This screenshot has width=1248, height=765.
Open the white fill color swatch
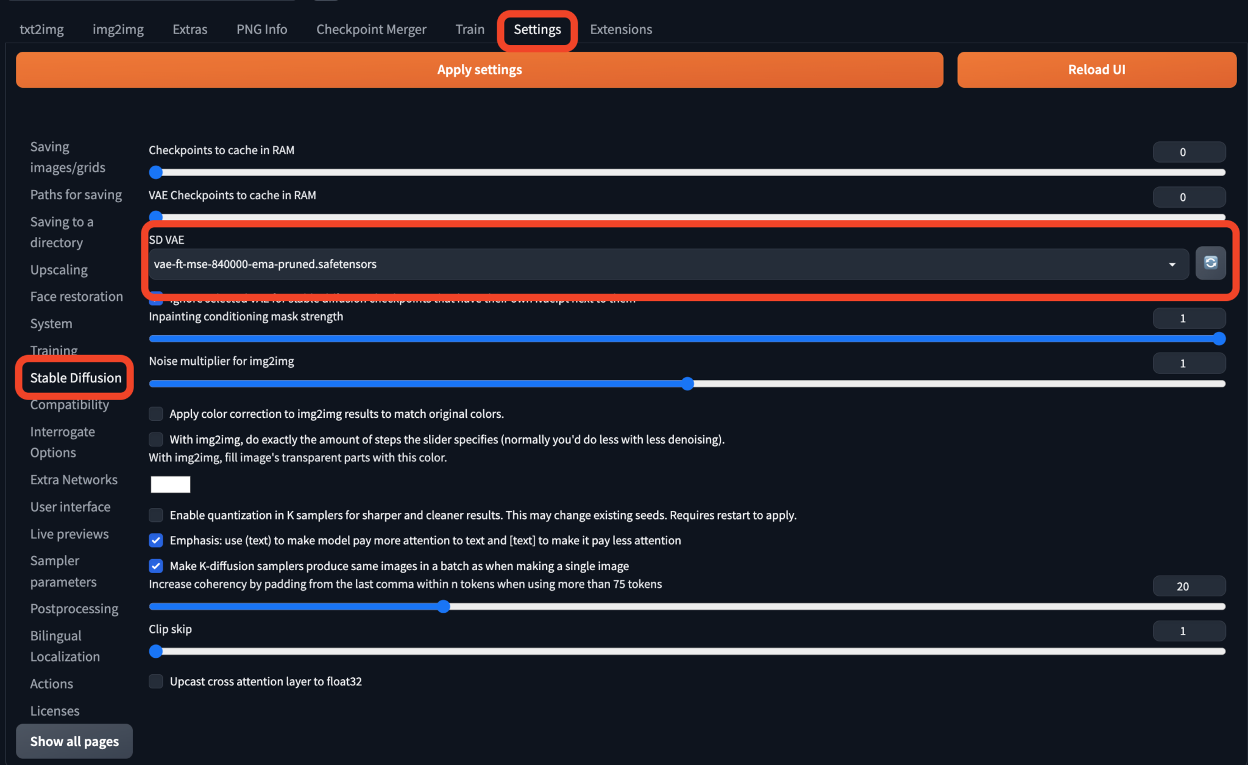pos(171,484)
